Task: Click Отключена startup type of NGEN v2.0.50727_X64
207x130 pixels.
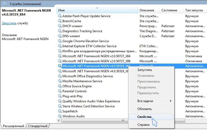Action: pyautogui.click(x=193, y=56)
